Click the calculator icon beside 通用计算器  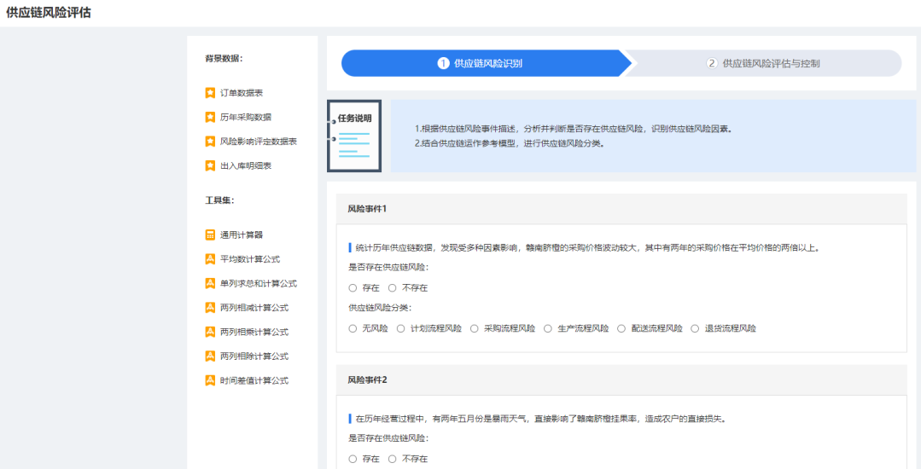(210, 234)
